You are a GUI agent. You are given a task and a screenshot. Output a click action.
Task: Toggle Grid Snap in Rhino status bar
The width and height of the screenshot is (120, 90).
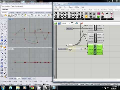pyautogui.click(x=64, y=84)
